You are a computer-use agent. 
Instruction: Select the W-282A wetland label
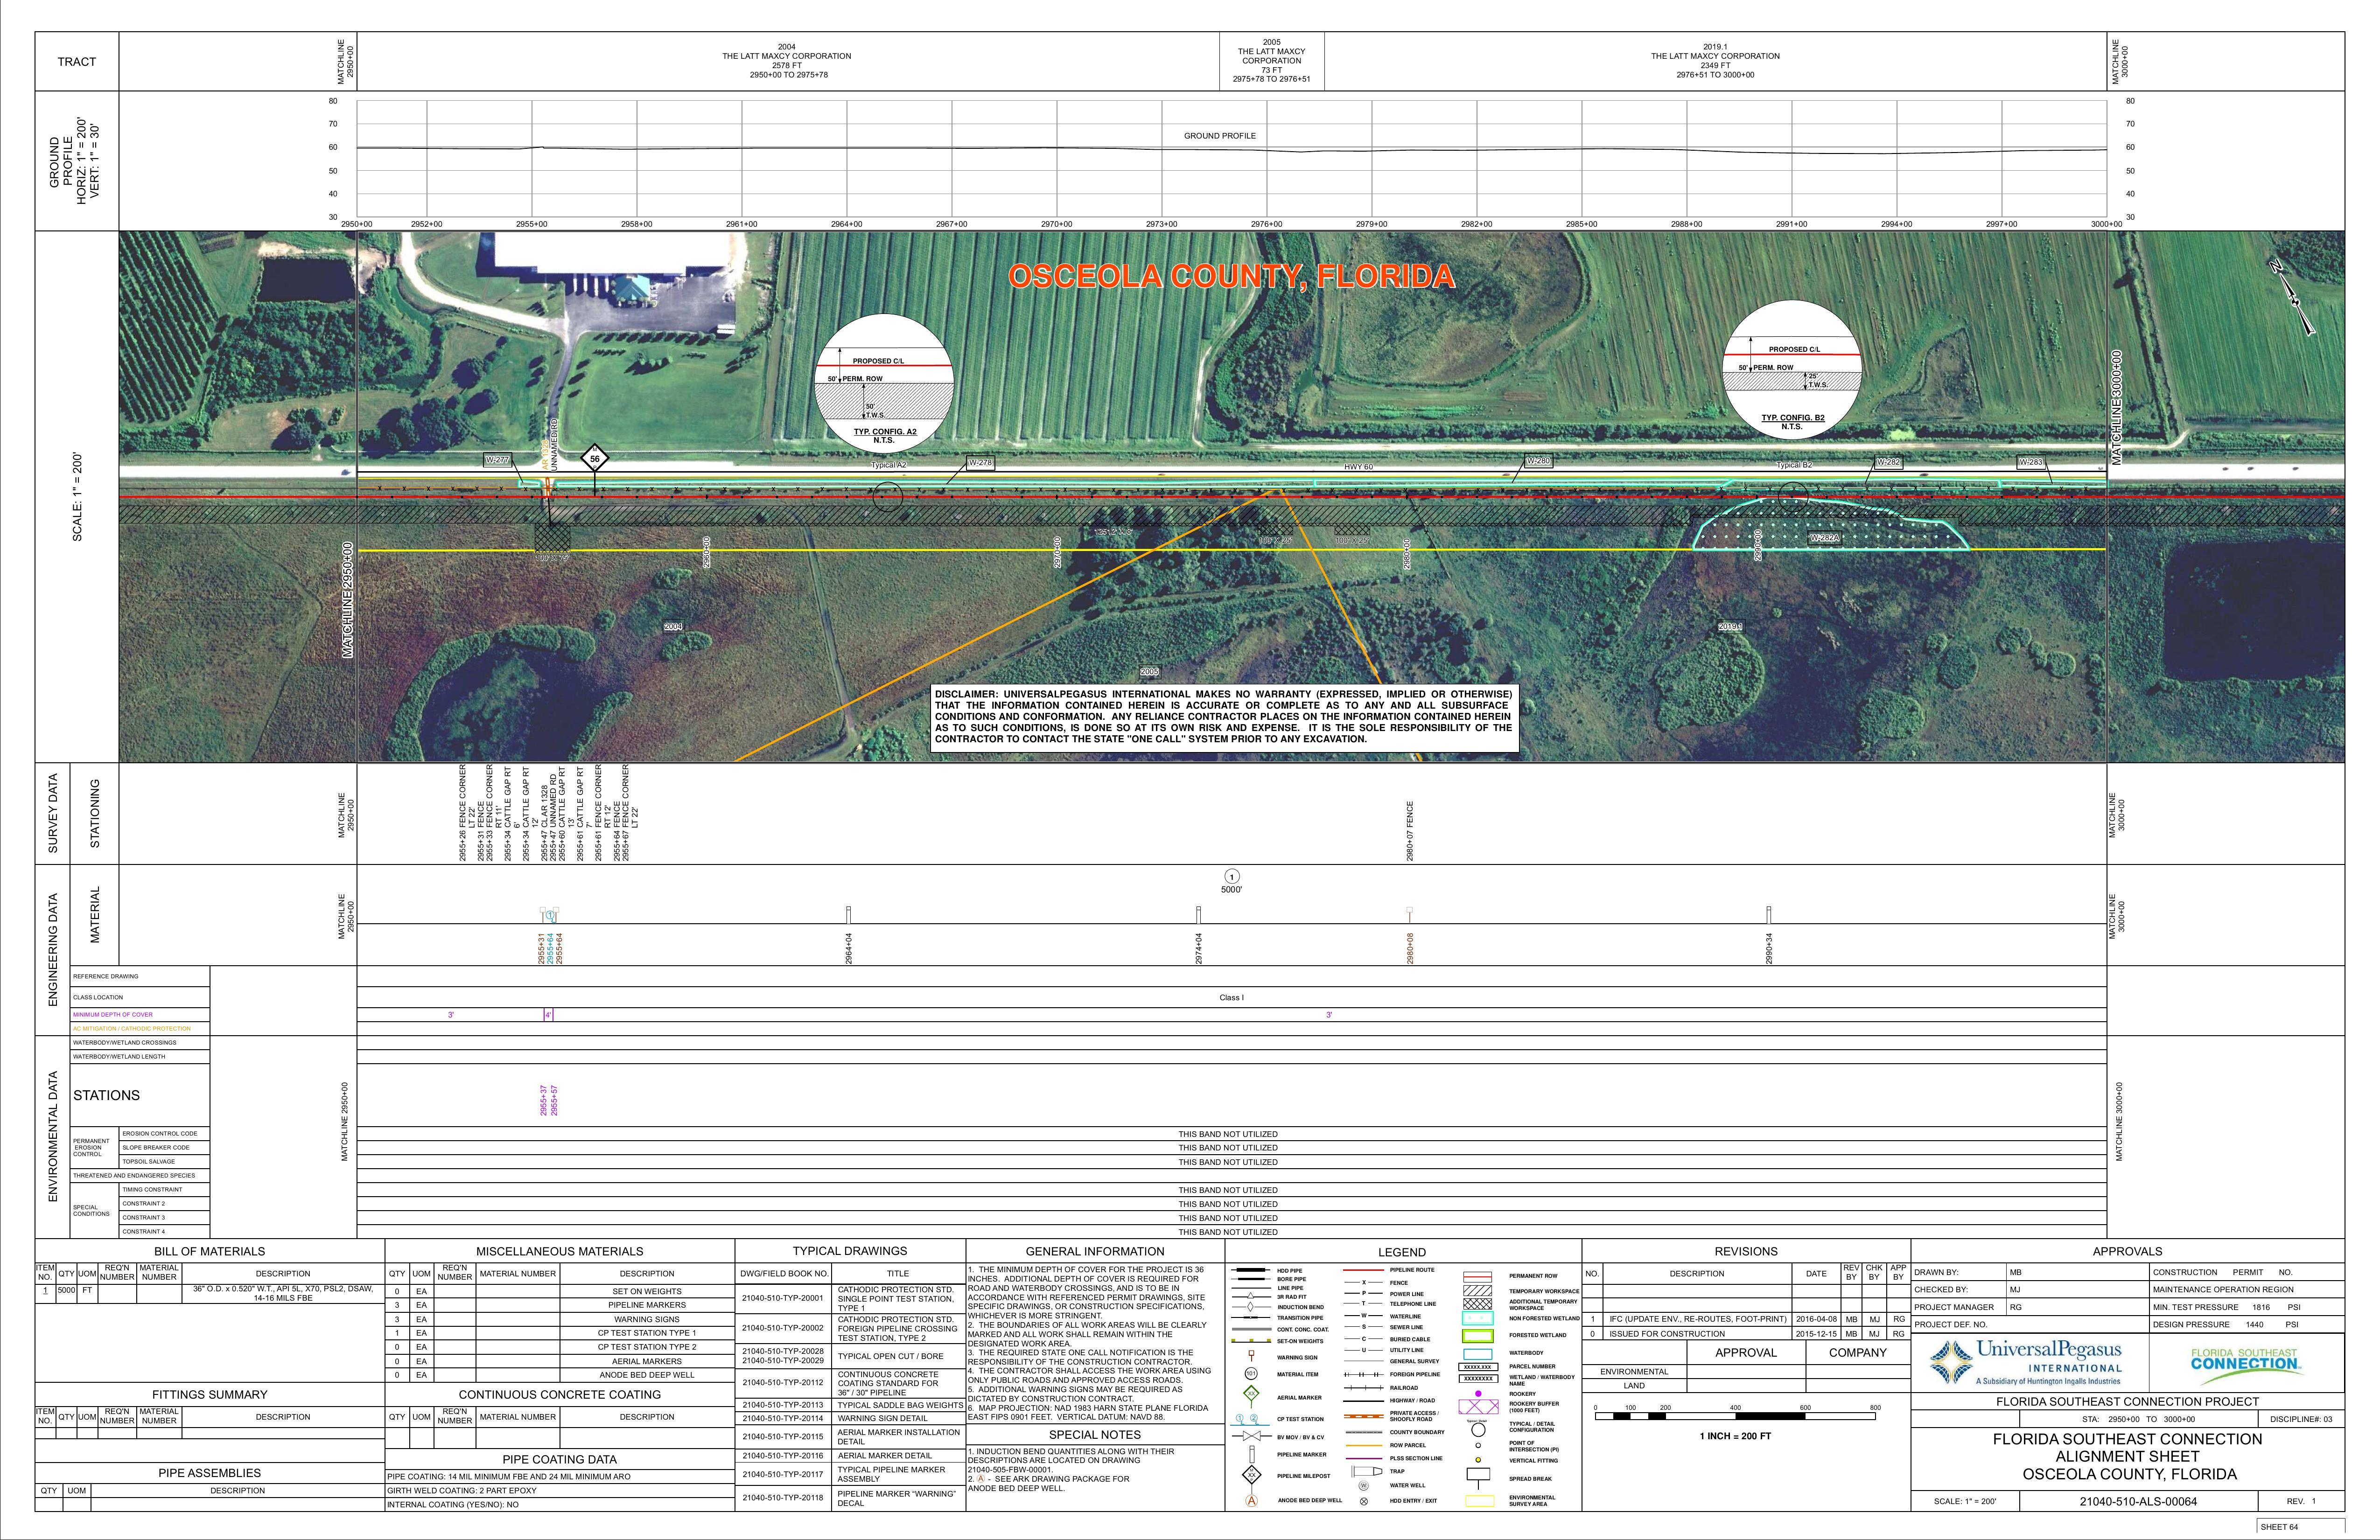click(x=1826, y=538)
